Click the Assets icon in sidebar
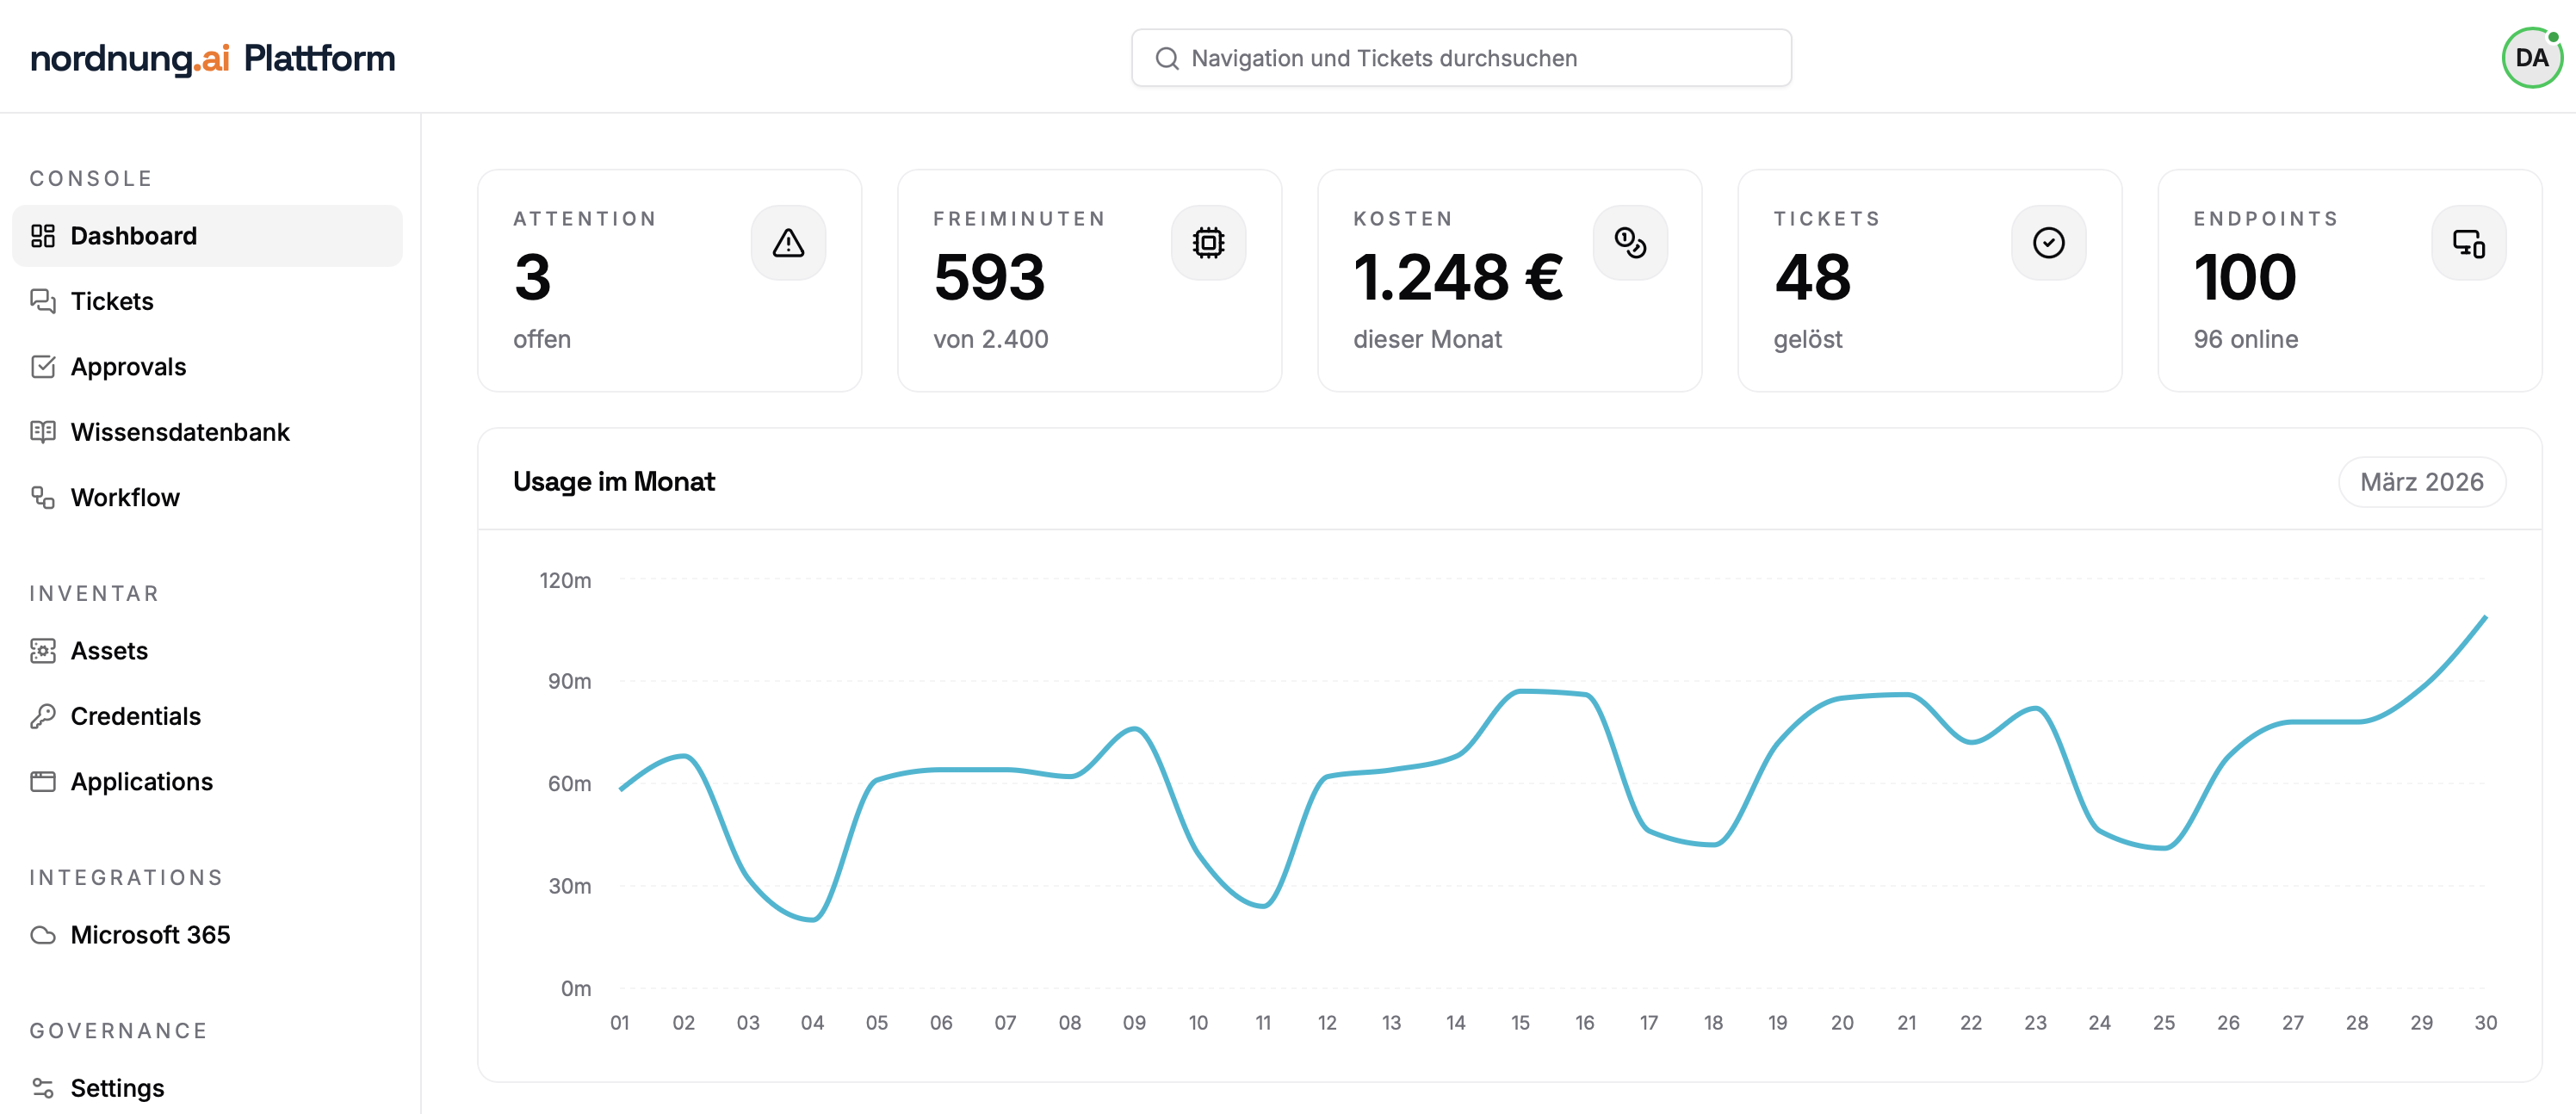This screenshot has width=2576, height=1114. point(42,651)
